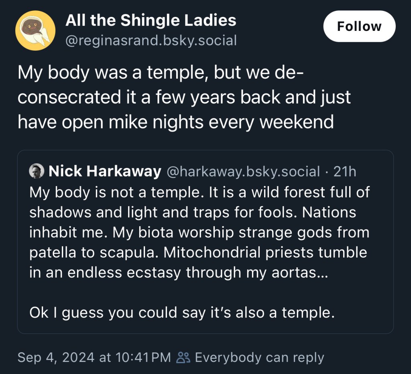Click the "in an endless ecstasy" line

[179, 272]
